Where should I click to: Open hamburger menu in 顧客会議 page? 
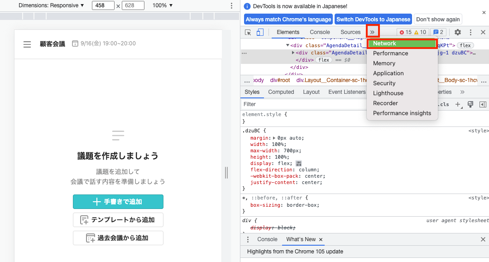coord(27,44)
